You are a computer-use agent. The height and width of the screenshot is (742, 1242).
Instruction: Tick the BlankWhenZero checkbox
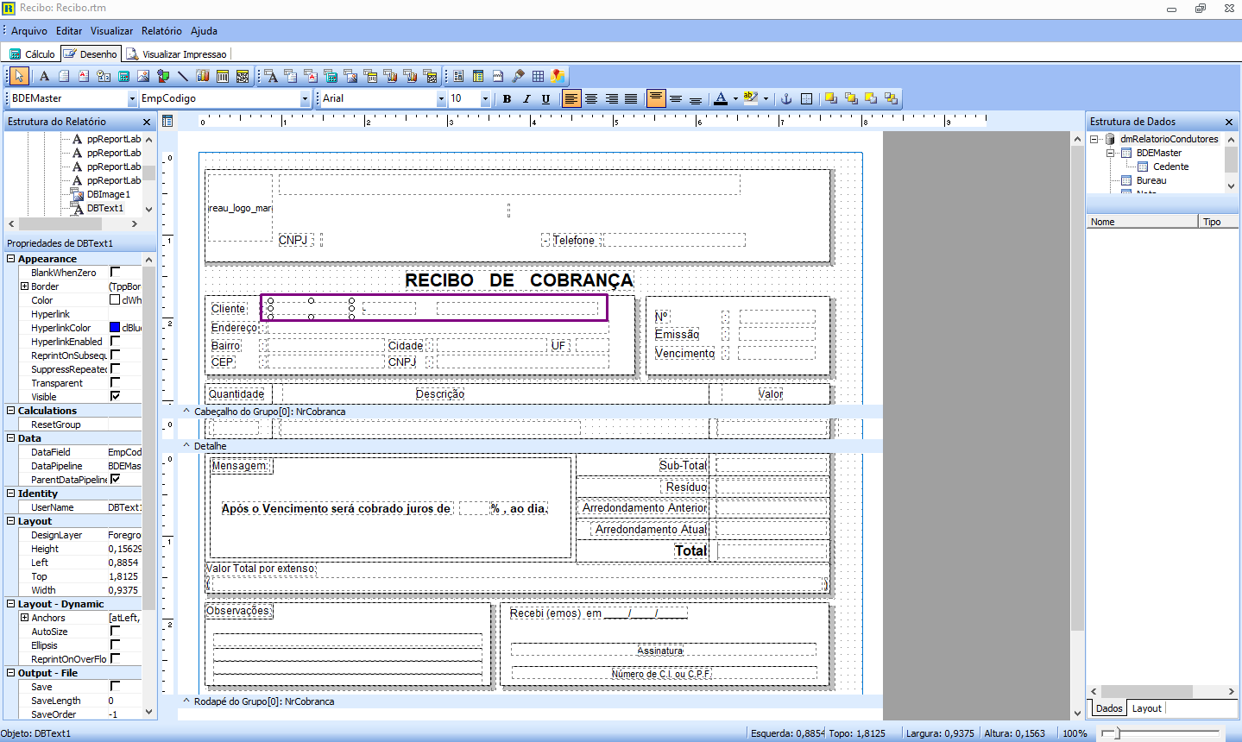(115, 272)
